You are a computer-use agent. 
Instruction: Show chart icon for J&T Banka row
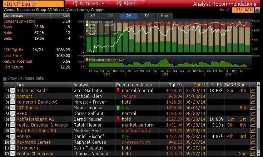click(252, 108)
